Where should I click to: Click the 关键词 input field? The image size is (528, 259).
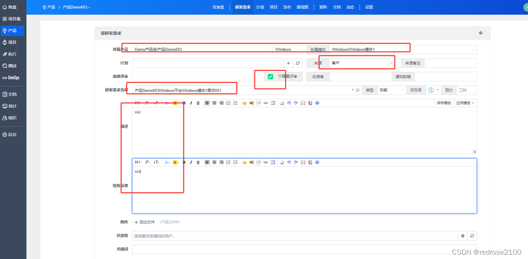[304, 249]
